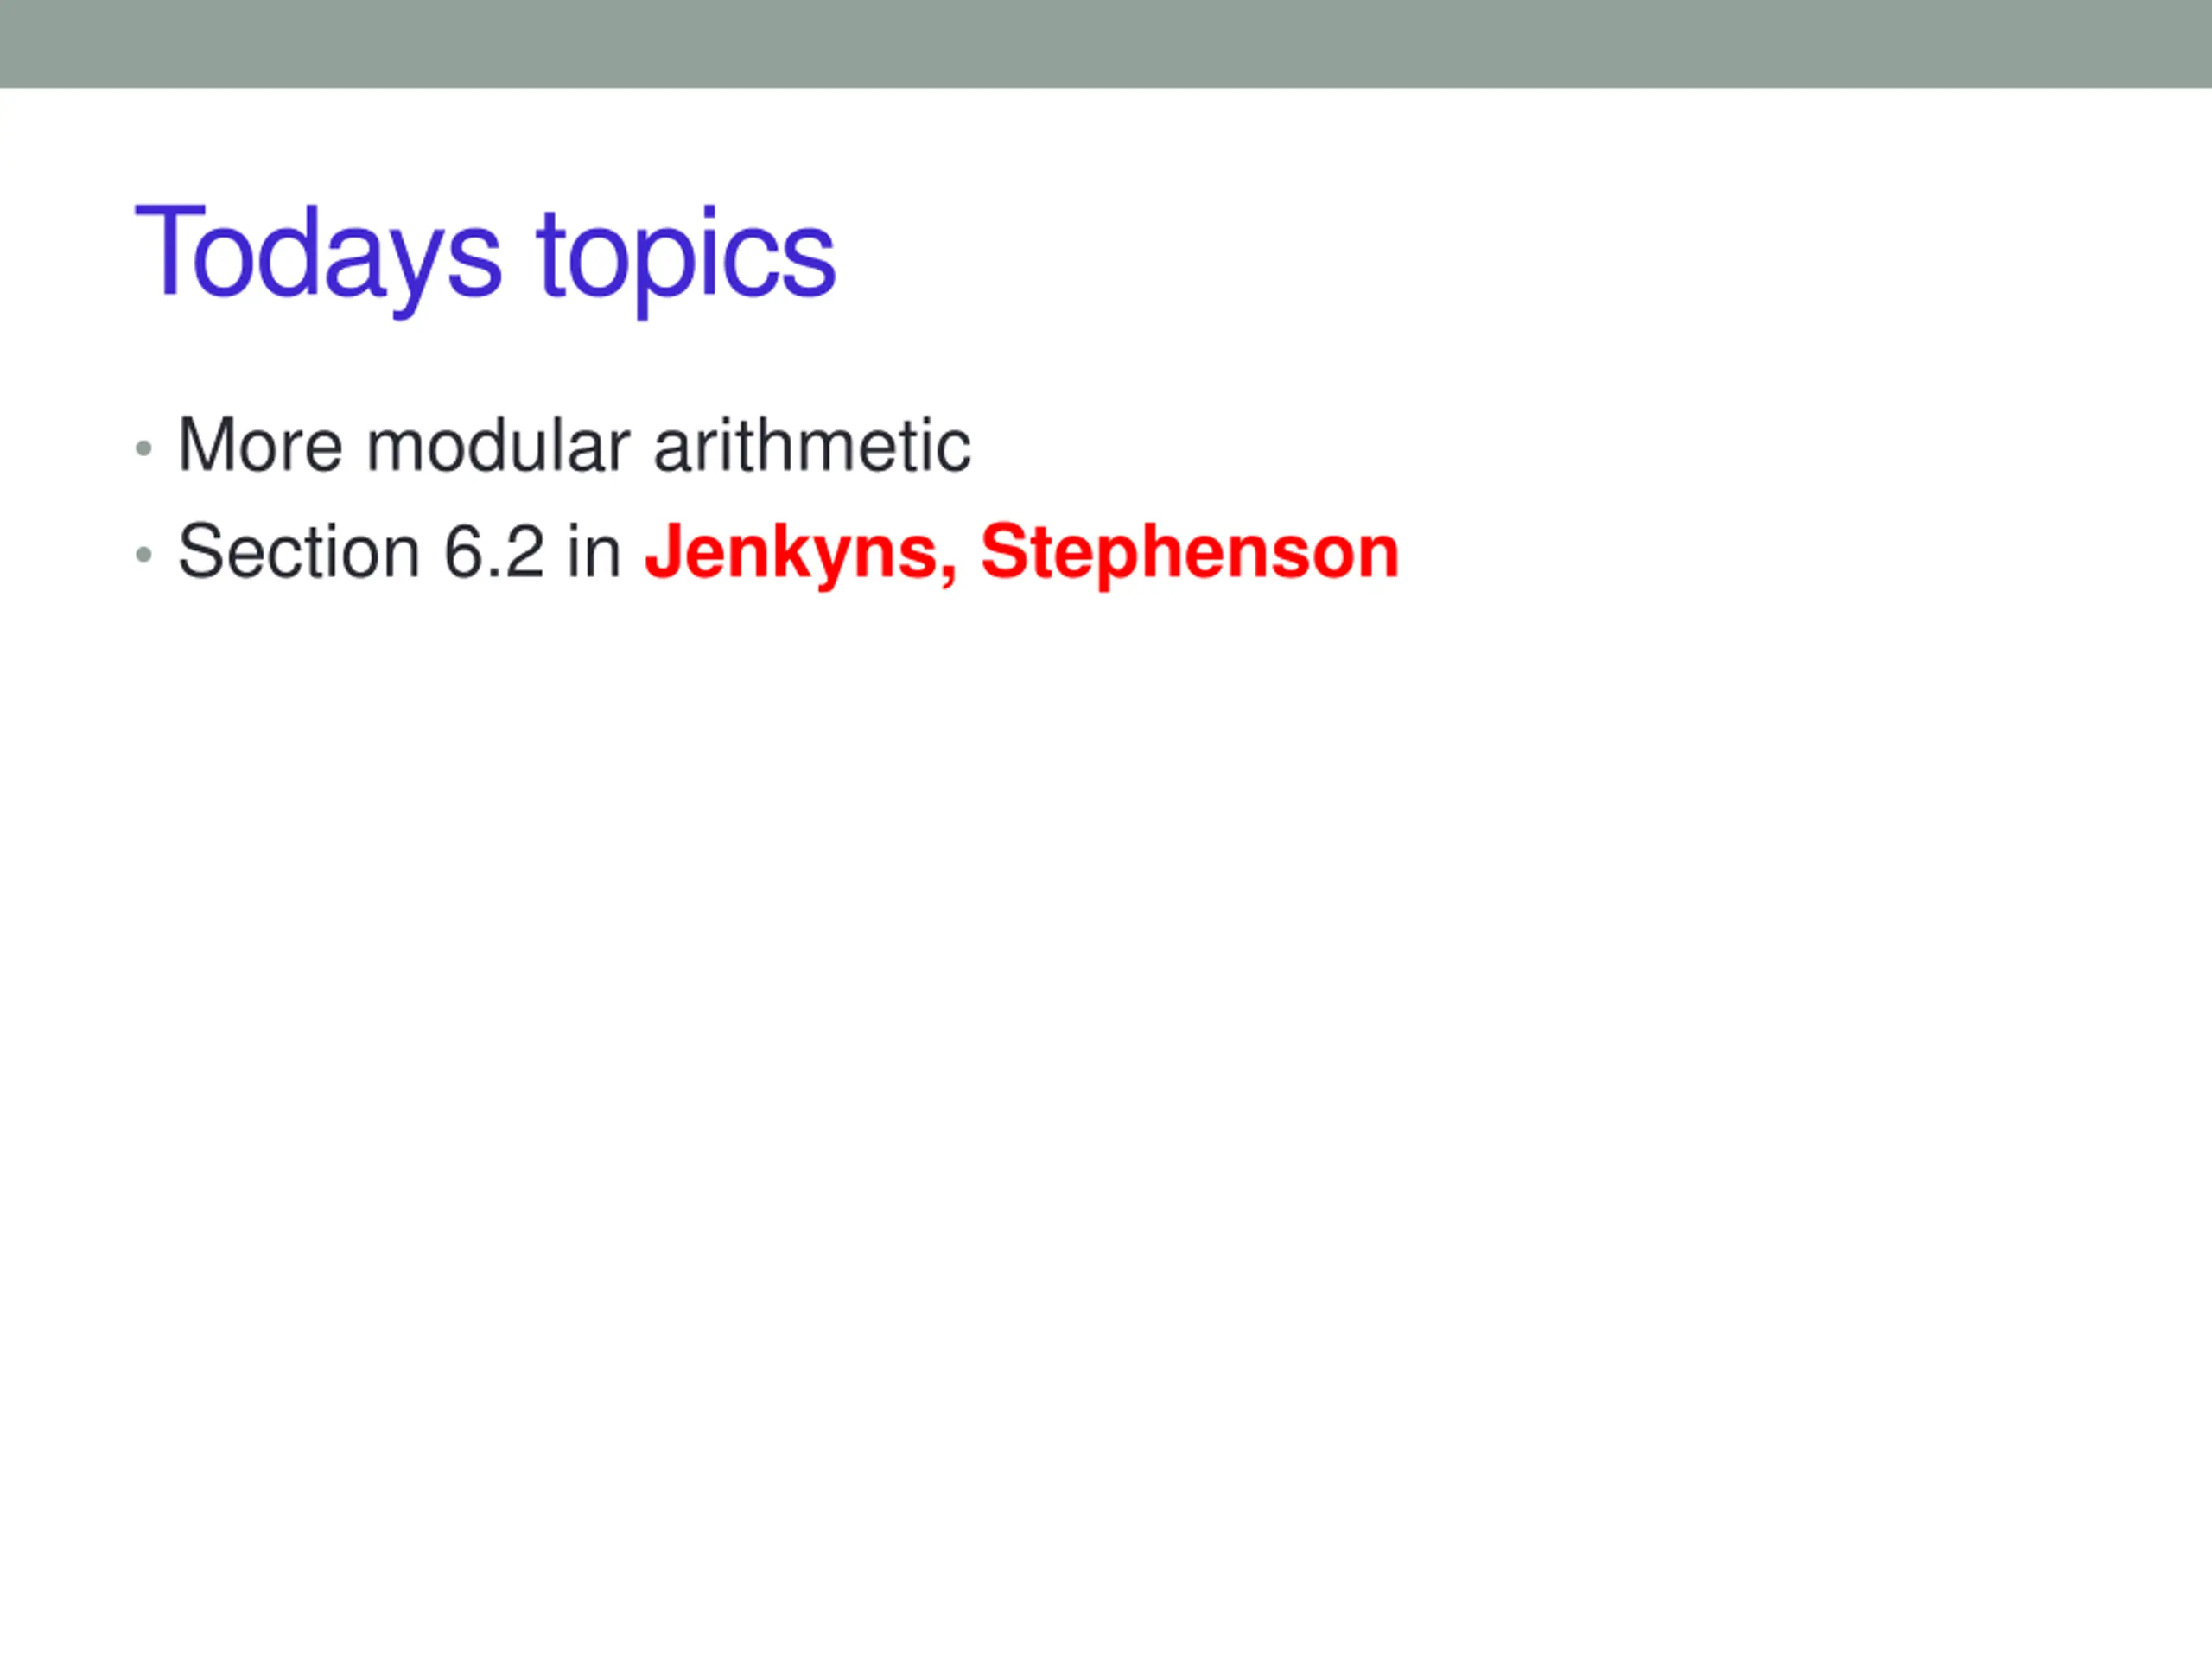Click the word "in" before Jenkyns
This screenshot has height=1659, width=2212.
coord(594,552)
